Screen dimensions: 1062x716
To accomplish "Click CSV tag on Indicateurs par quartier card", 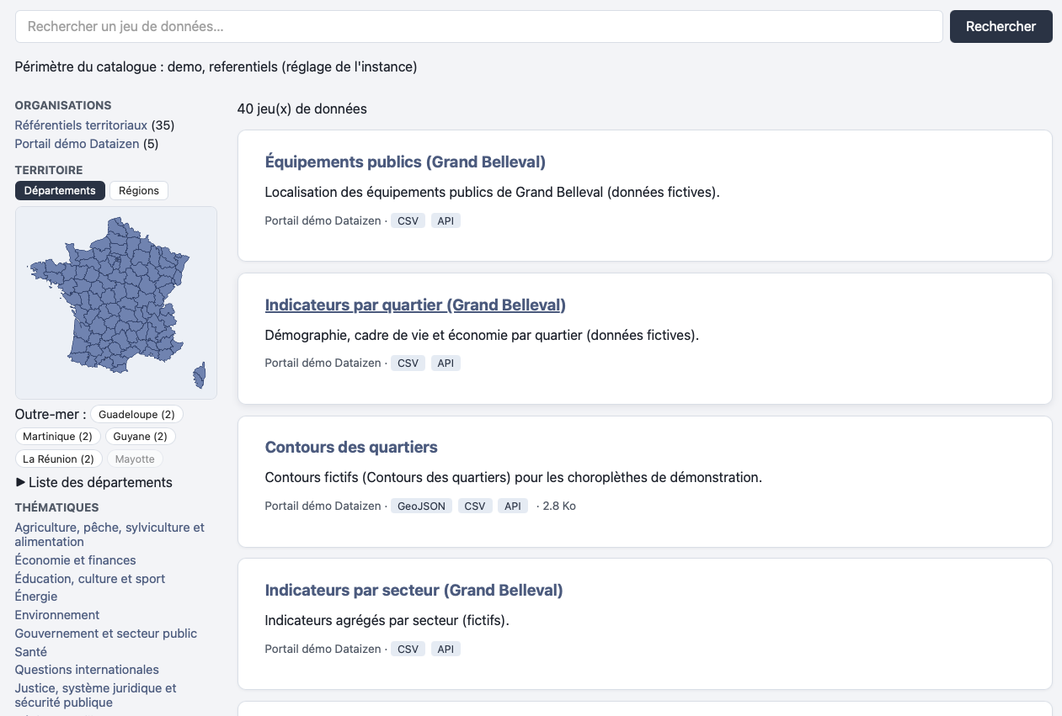I will pos(408,363).
